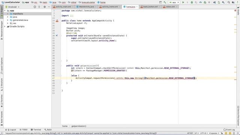The height and width of the screenshot is (135, 240).
Task: Hide the Project panel with minus icon
Action: coord(49,7)
